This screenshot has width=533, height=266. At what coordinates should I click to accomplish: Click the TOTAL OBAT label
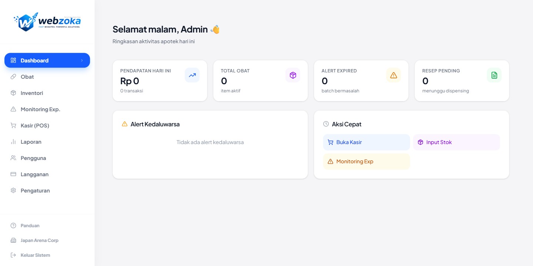[x=235, y=71]
